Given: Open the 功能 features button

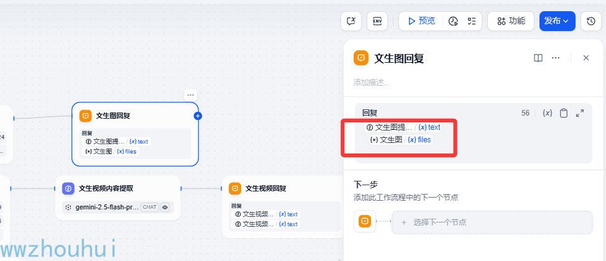Looking at the screenshot, I should [x=511, y=21].
